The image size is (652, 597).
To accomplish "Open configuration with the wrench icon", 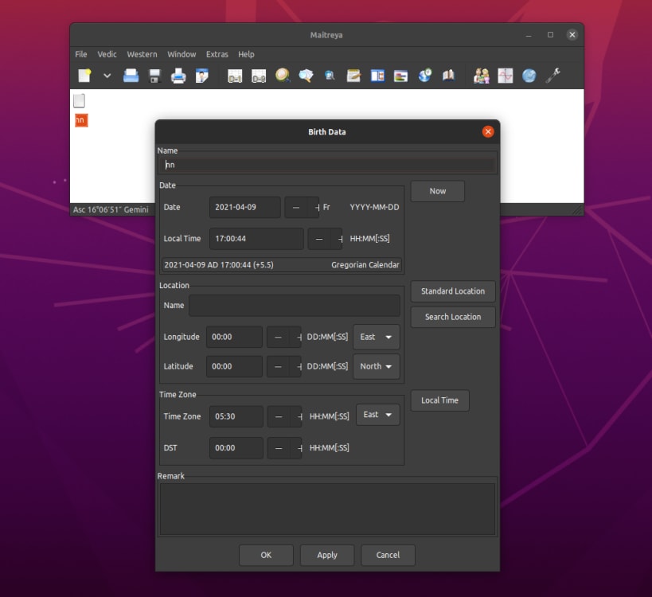I will [552, 76].
